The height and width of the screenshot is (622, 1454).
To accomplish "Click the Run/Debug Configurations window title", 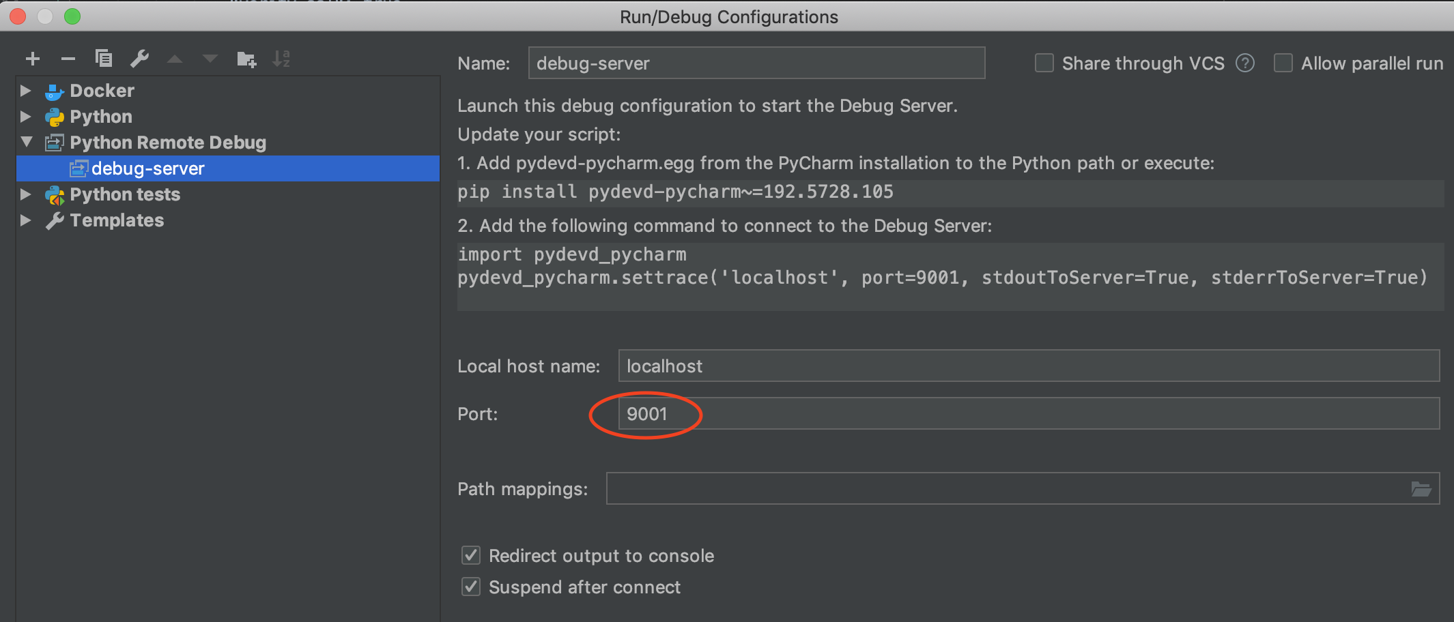I will click(728, 17).
